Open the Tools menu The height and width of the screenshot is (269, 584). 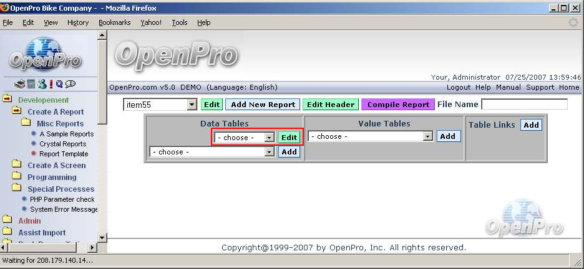[180, 22]
